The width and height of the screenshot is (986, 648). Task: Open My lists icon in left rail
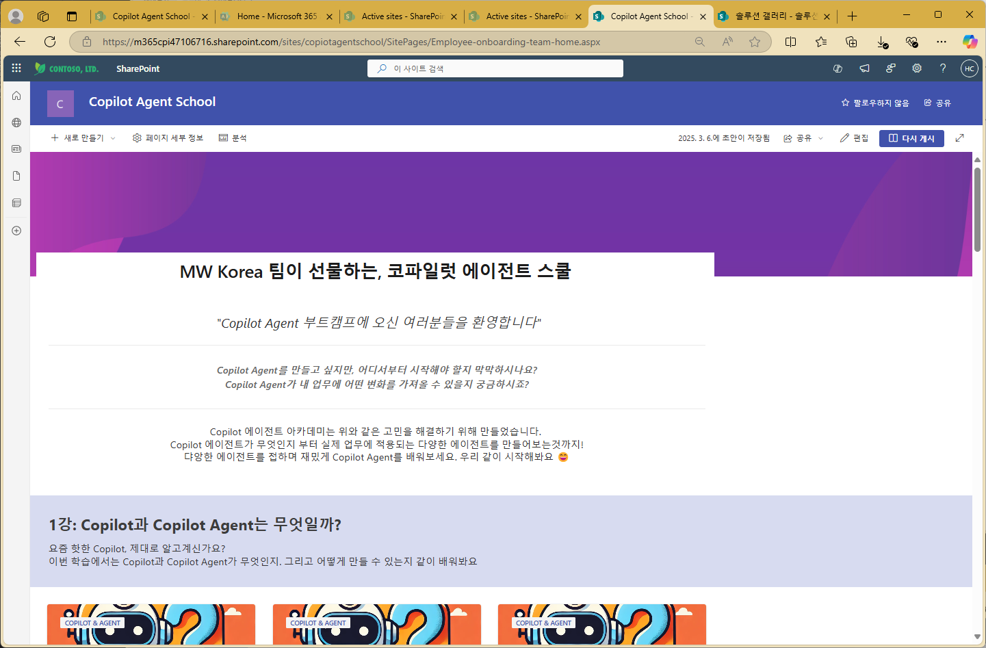coord(16,203)
